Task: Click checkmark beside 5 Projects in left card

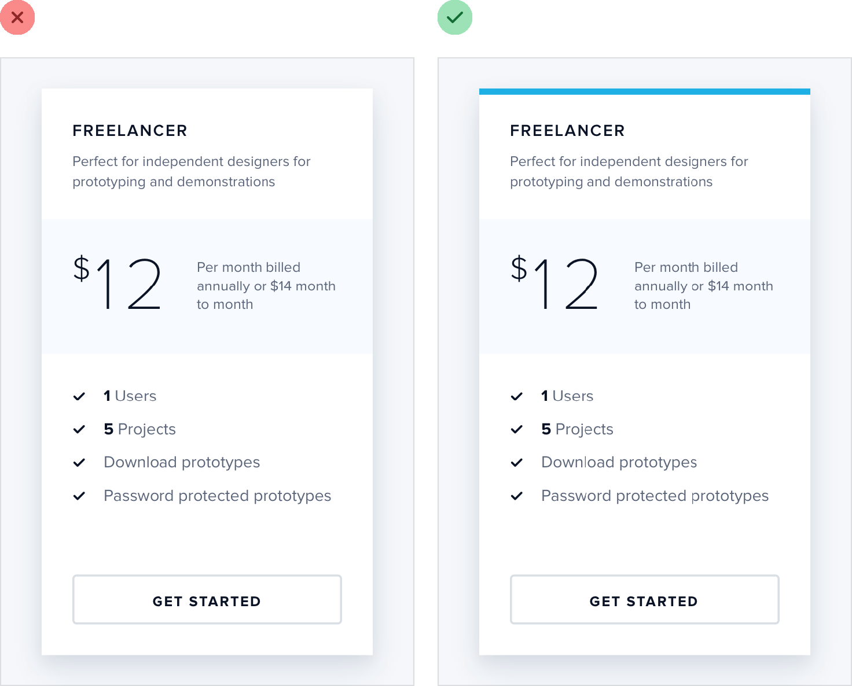Action: [x=79, y=429]
